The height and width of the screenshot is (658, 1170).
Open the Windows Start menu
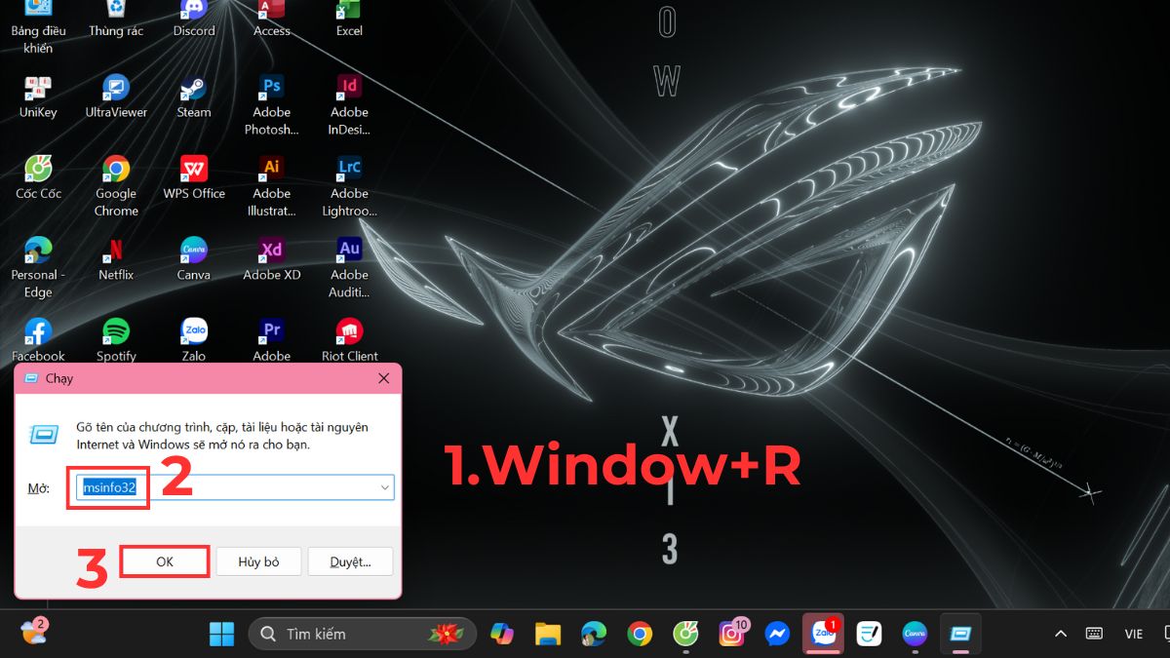[x=221, y=634]
